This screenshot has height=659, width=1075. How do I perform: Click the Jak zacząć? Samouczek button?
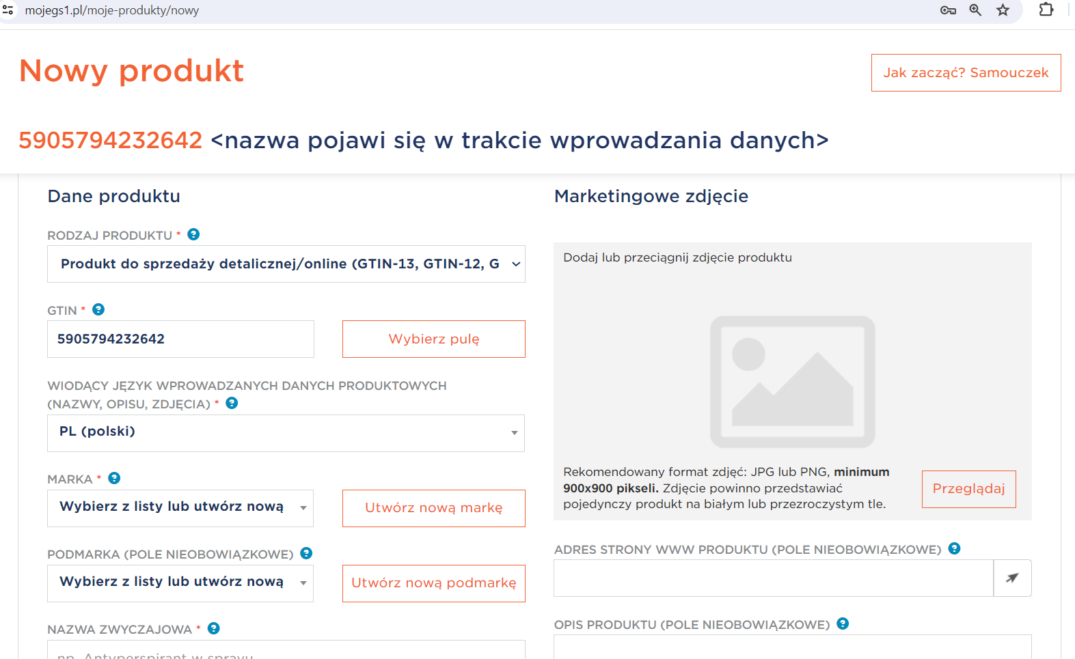coord(966,72)
